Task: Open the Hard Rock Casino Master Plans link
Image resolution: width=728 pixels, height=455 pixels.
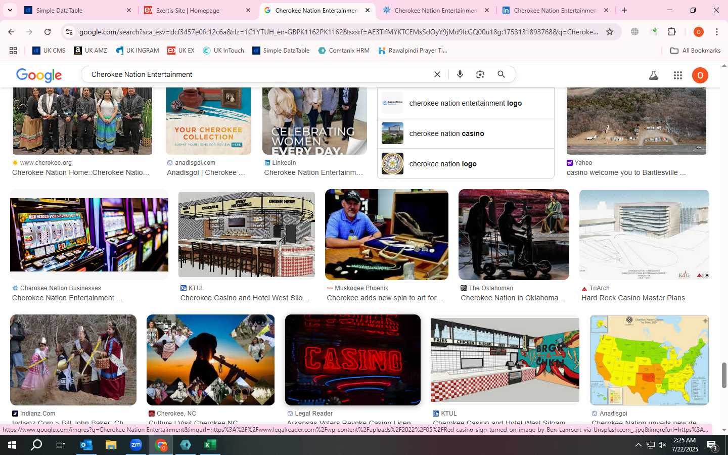Action: click(x=633, y=298)
